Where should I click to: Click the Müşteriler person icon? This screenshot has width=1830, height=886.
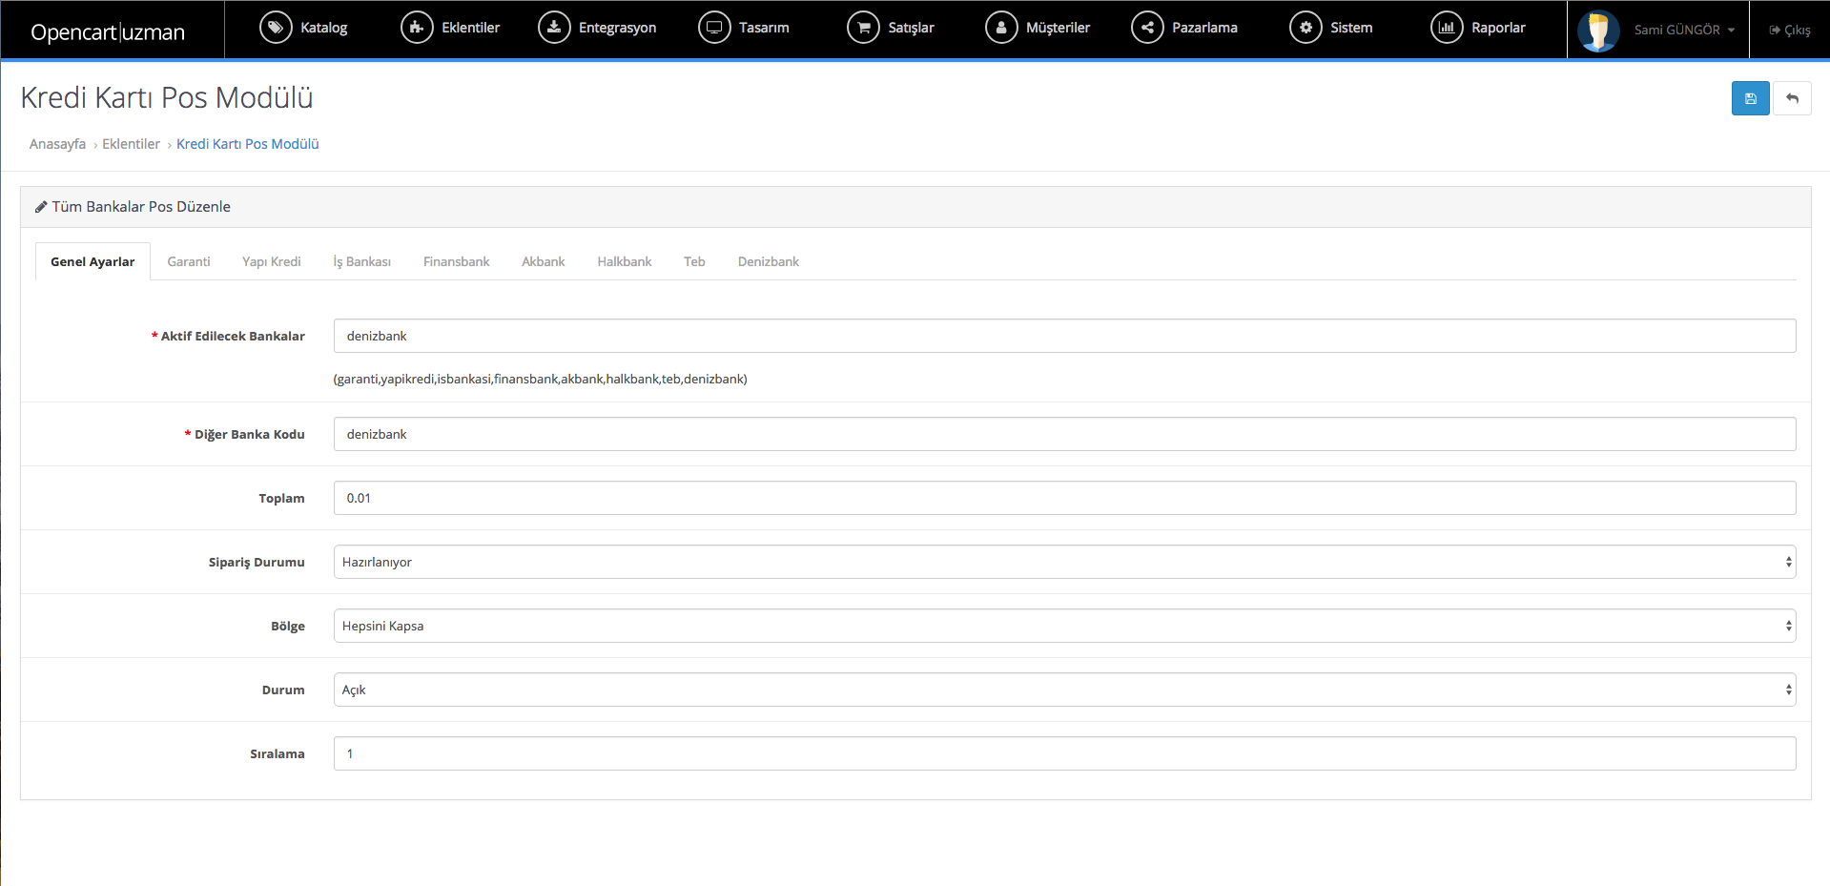pyautogui.click(x=1001, y=28)
